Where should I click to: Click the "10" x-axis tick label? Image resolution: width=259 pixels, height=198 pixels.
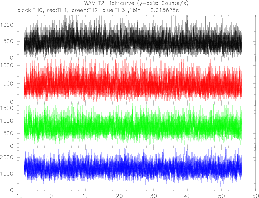tap(85, 196)
